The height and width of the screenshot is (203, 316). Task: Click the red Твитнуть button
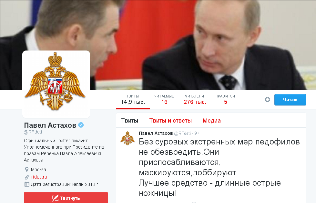[66, 198]
